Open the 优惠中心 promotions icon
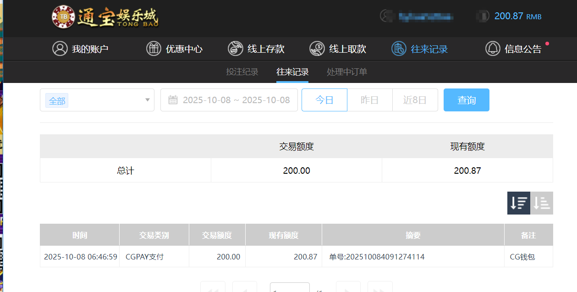Image resolution: width=577 pixels, height=292 pixels. [154, 49]
